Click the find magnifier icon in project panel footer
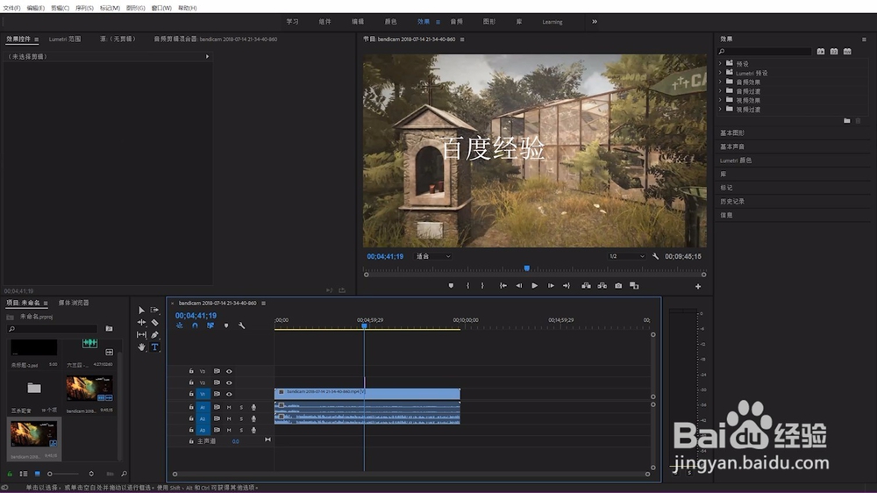877x493 pixels. 124,474
